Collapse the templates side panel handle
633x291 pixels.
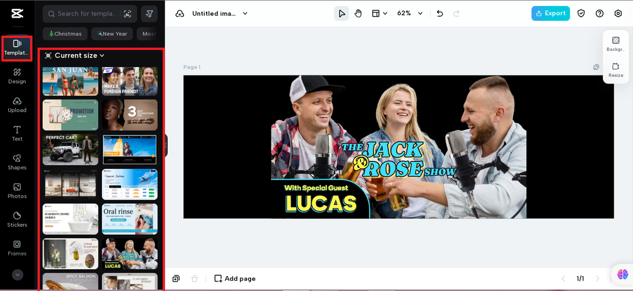pyautogui.click(x=166, y=146)
